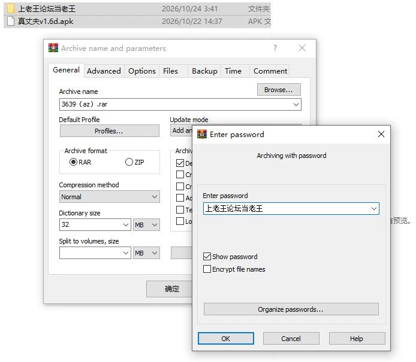Select the 真丈夫v1.6d.apk file row
This screenshot has height=362, width=416.
(137, 21)
